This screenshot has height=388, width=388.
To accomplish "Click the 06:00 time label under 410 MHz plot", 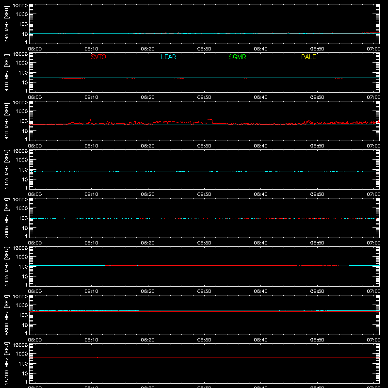I will (35, 97).
